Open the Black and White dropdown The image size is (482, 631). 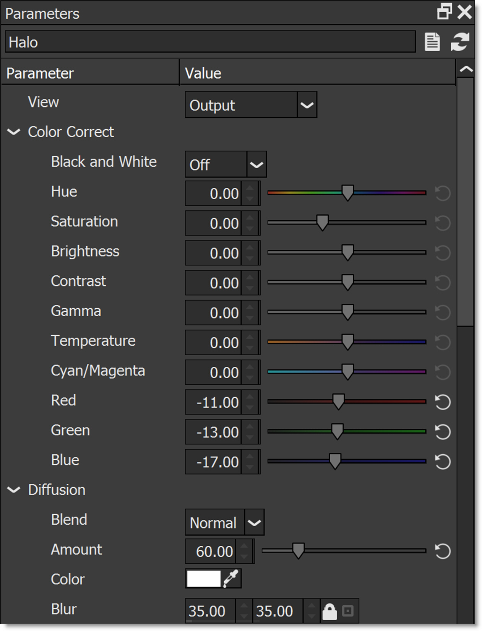pos(256,164)
